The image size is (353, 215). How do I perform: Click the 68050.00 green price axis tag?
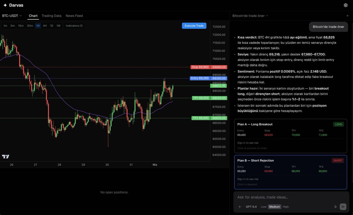[219, 98]
